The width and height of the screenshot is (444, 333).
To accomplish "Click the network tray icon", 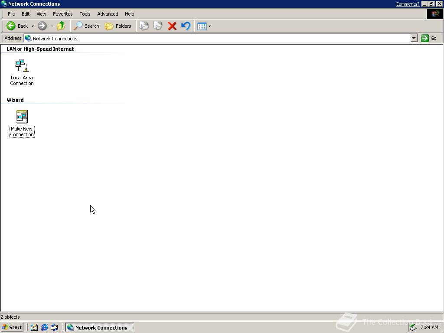I will pyautogui.click(x=413, y=328).
